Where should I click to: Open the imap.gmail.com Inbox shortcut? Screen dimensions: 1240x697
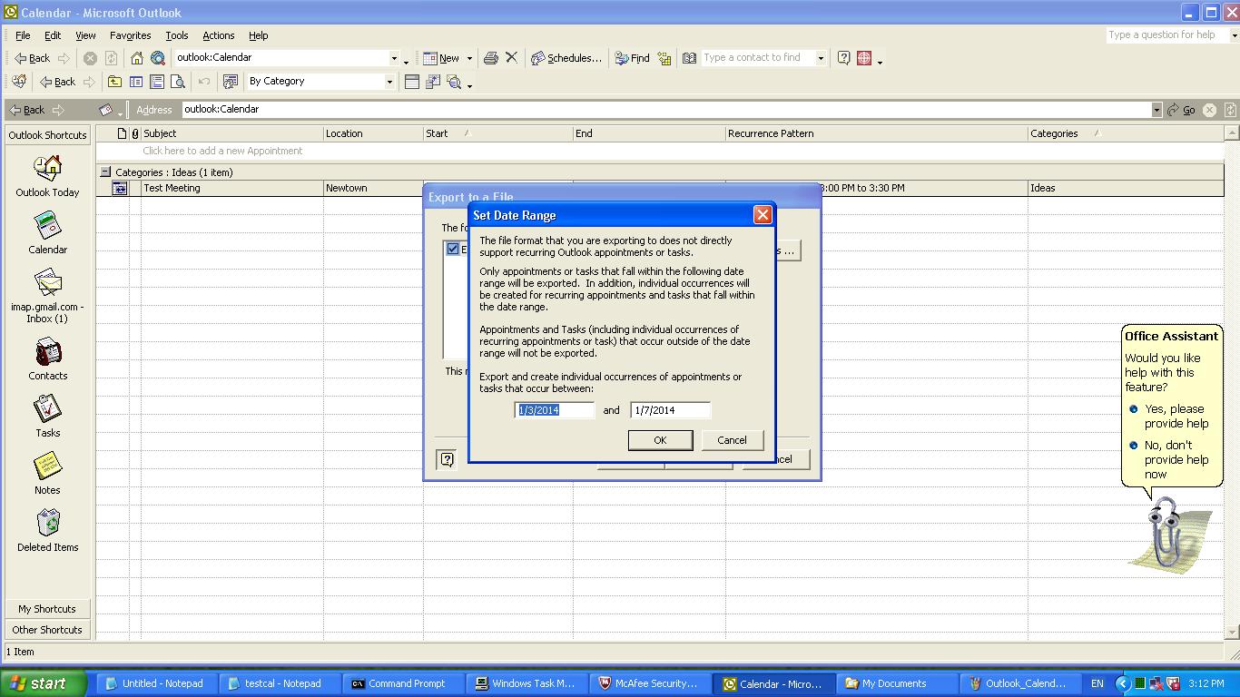[47, 284]
